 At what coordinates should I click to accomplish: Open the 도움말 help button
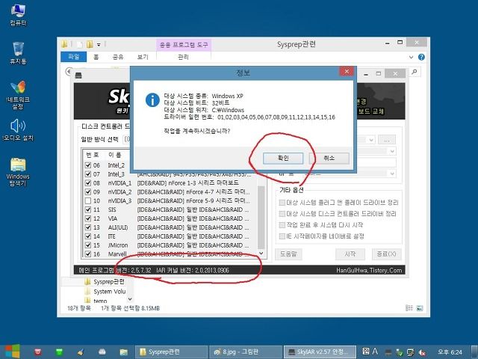(288, 254)
